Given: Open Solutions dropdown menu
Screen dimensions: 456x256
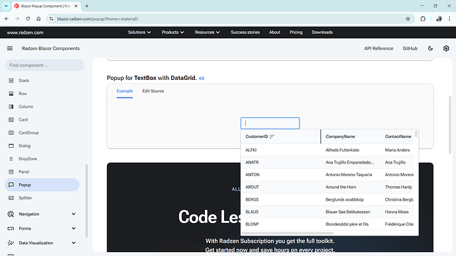Looking at the screenshot, I should (x=139, y=32).
